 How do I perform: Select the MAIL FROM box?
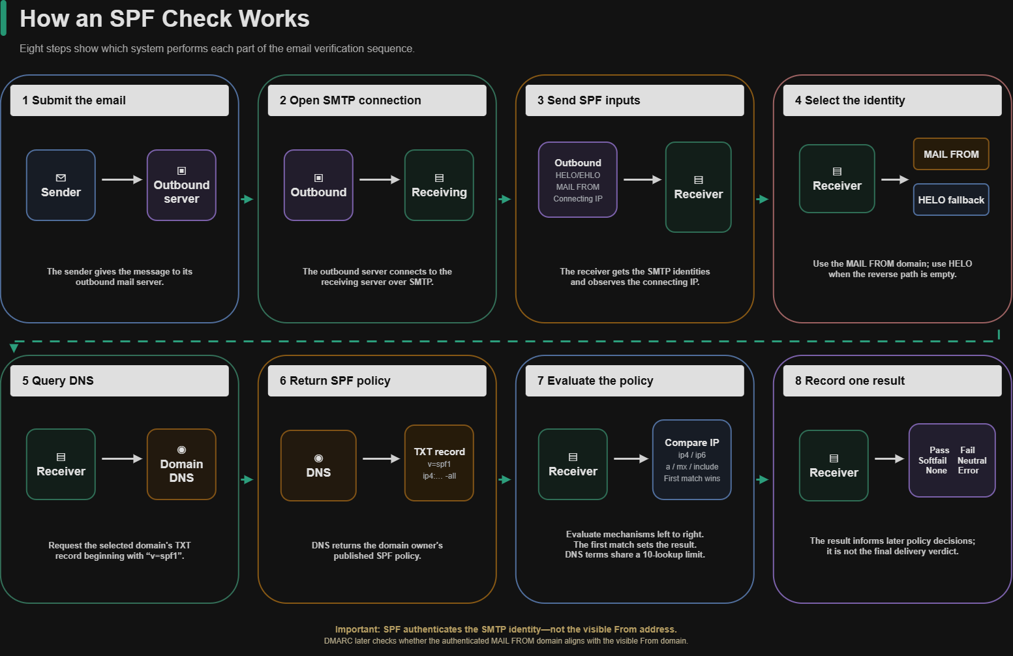tap(951, 154)
